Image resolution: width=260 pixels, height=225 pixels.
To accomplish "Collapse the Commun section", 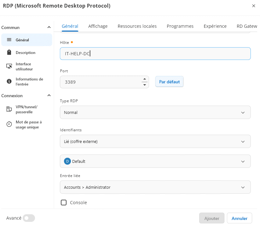I will (x=49, y=27).
